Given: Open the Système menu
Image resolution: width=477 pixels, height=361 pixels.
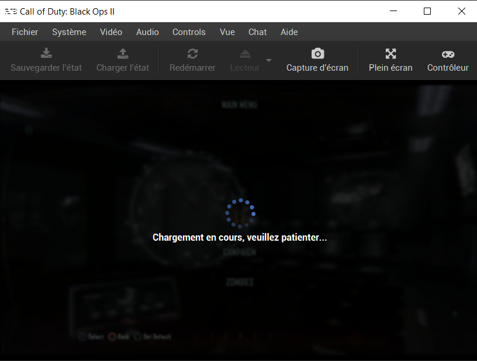Looking at the screenshot, I should tap(69, 32).
